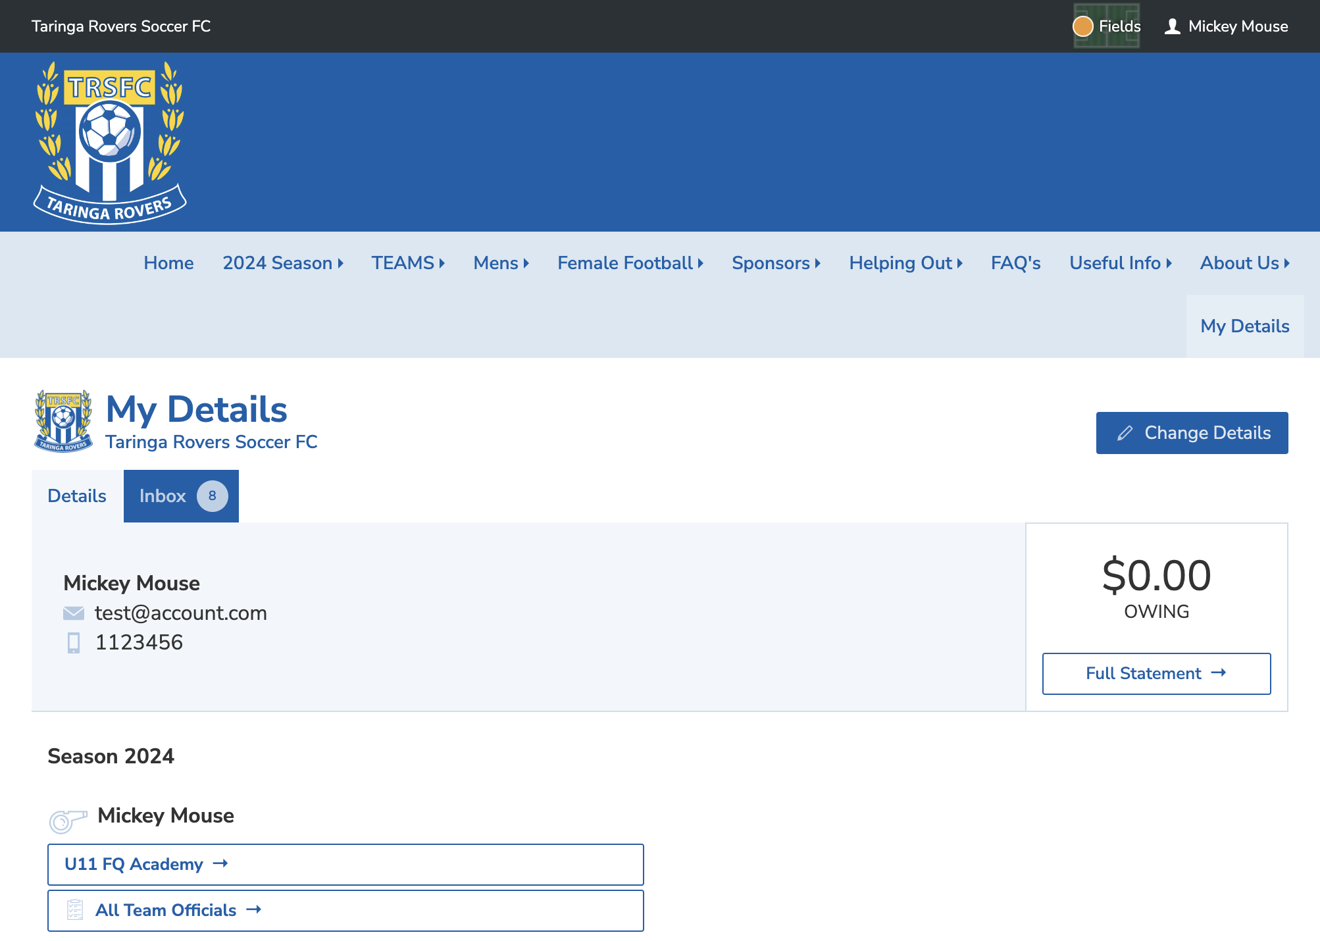Expand the 2024 Season menu
This screenshot has height=941, width=1320.
(283, 263)
